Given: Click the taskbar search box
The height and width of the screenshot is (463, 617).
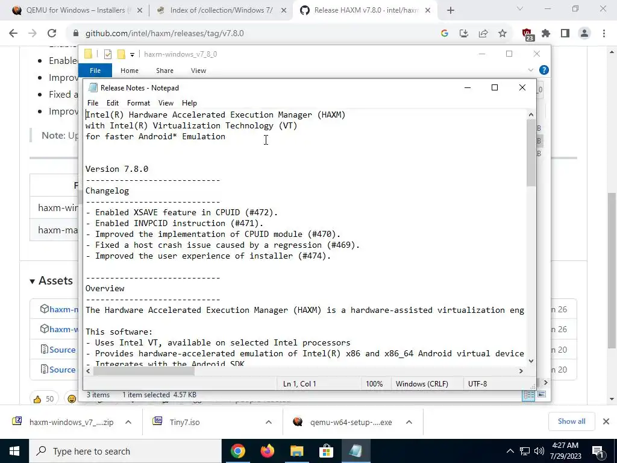Looking at the screenshot, I should point(125,451).
